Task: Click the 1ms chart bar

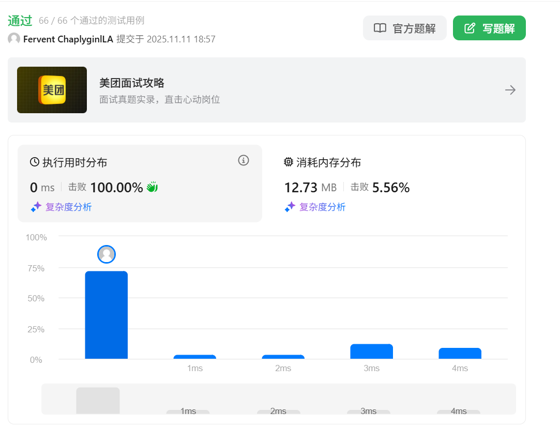Action: tap(194, 357)
